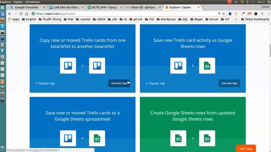Click the bluetooth indicator in top panel
271x152 pixels.
[247, 2]
